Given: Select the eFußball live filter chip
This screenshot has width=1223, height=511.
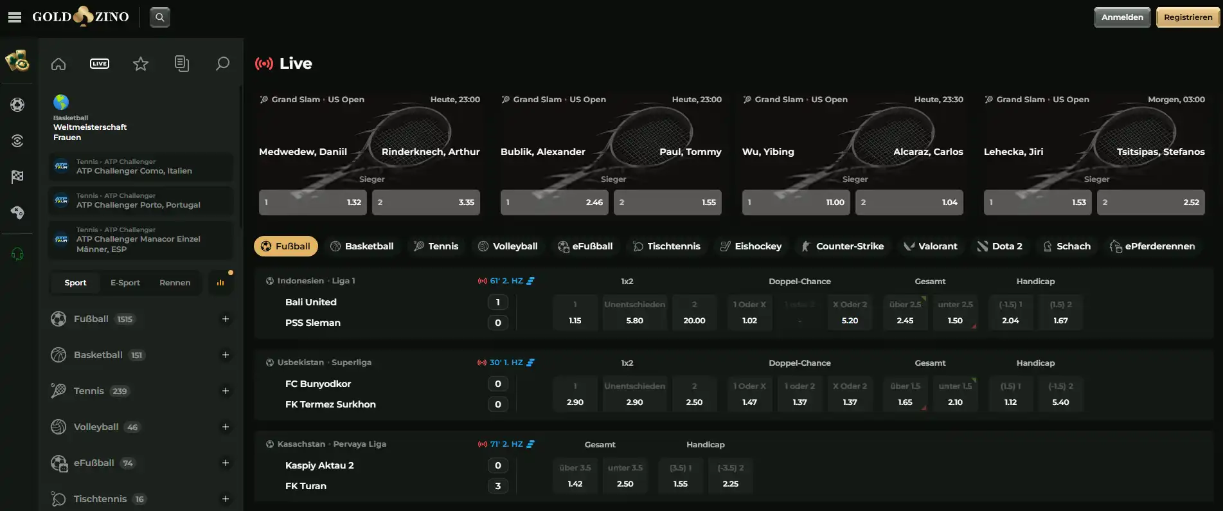Looking at the screenshot, I should click(x=585, y=246).
